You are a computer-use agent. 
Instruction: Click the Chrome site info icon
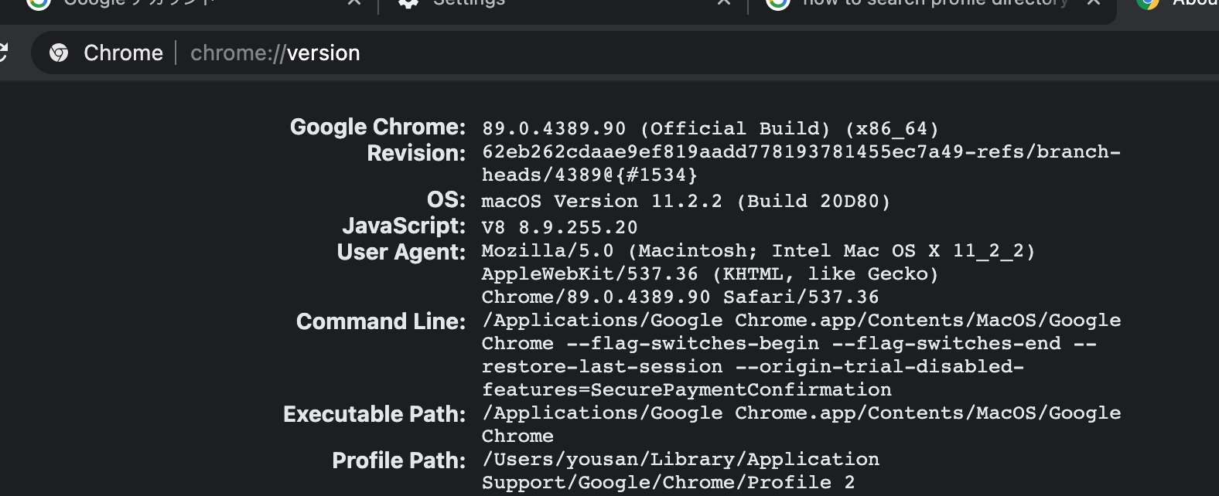click(58, 53)
